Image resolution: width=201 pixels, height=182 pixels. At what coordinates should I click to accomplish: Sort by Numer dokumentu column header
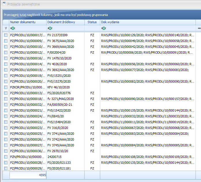(x=28, y=22)
